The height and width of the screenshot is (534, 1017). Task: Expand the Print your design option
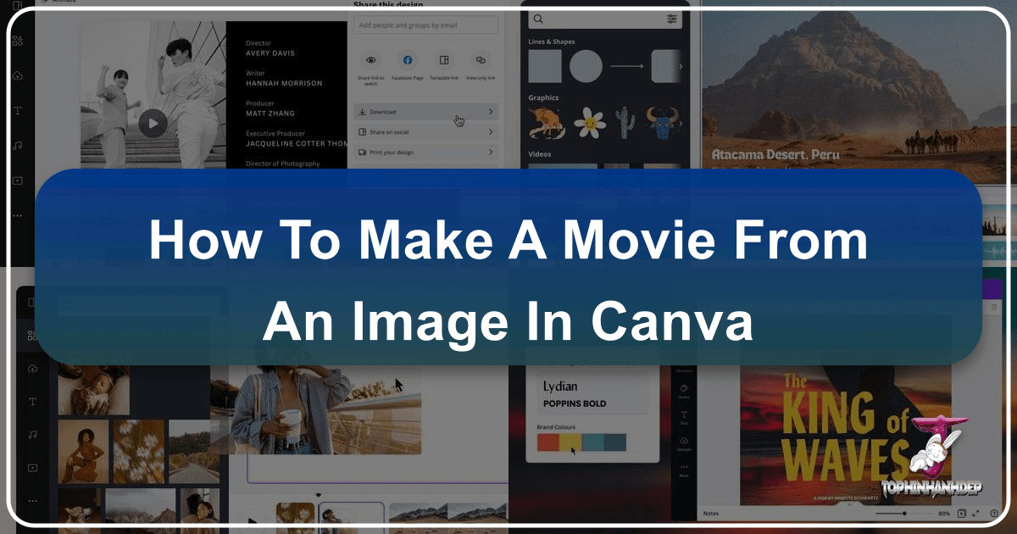[425, 153]
